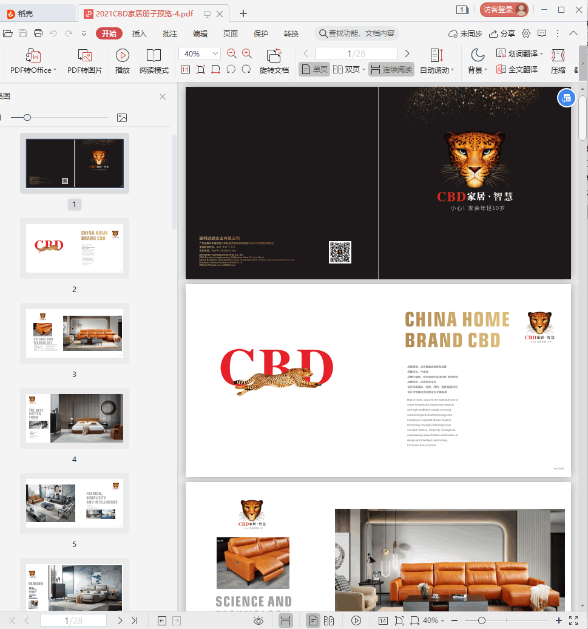Toggle 划词翻译 word translation
The height and width of the screenshot is (629, 588).
pos(519,53)
